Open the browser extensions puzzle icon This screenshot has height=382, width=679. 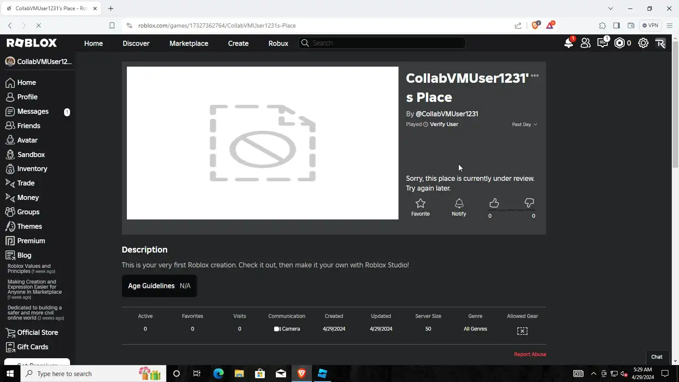(x=603, y=25)
